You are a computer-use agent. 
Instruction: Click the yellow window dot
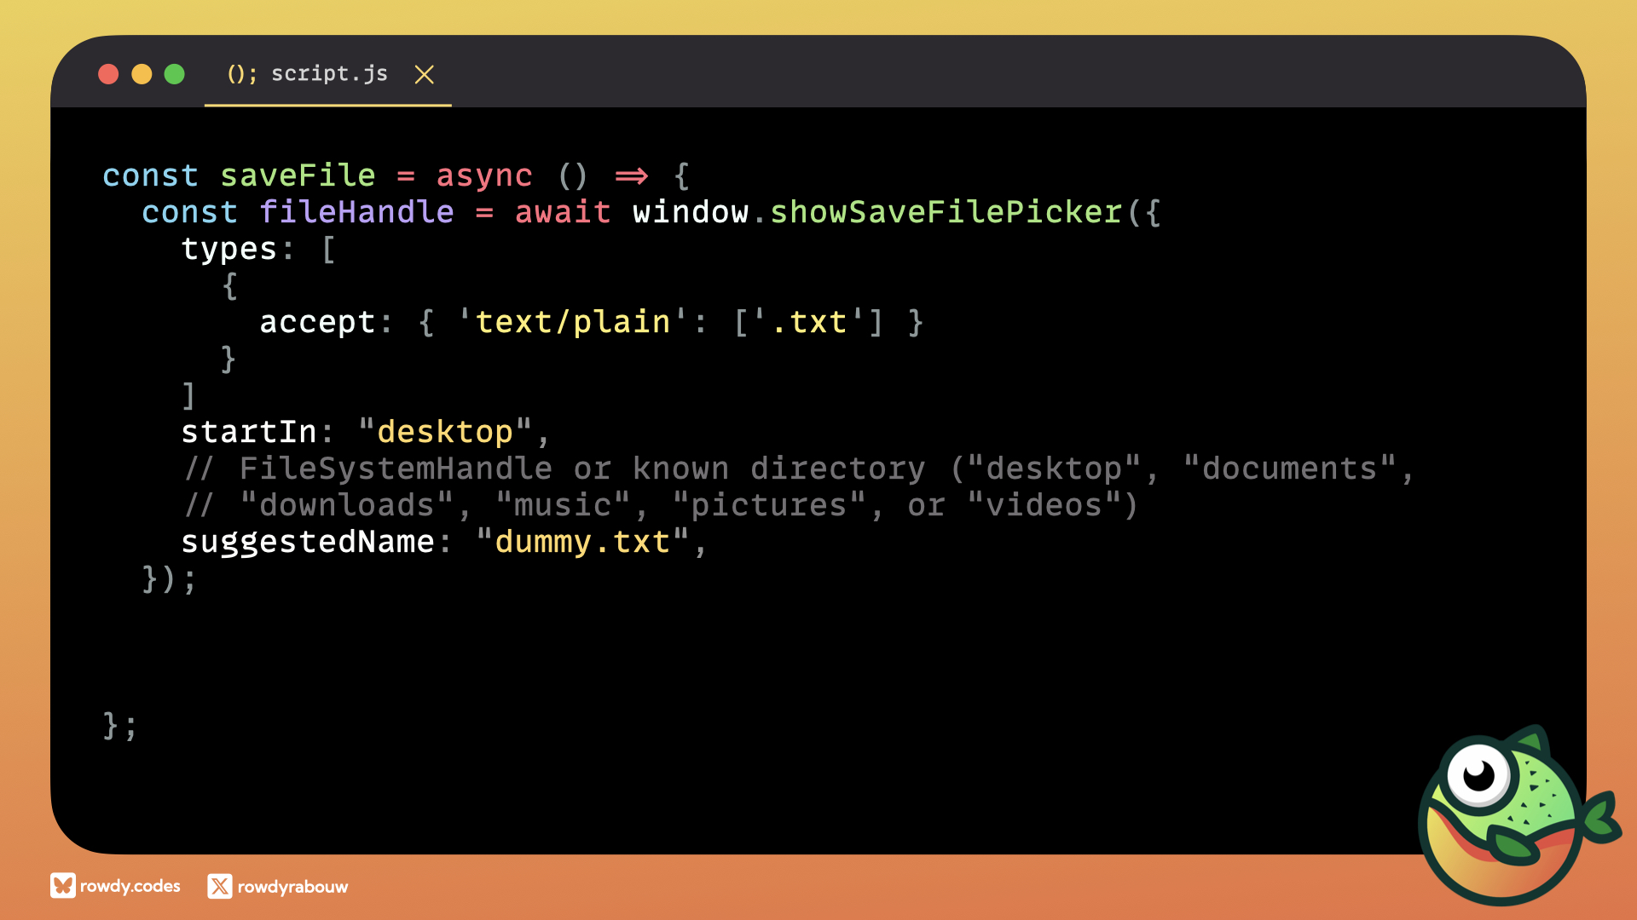[142, 74]
